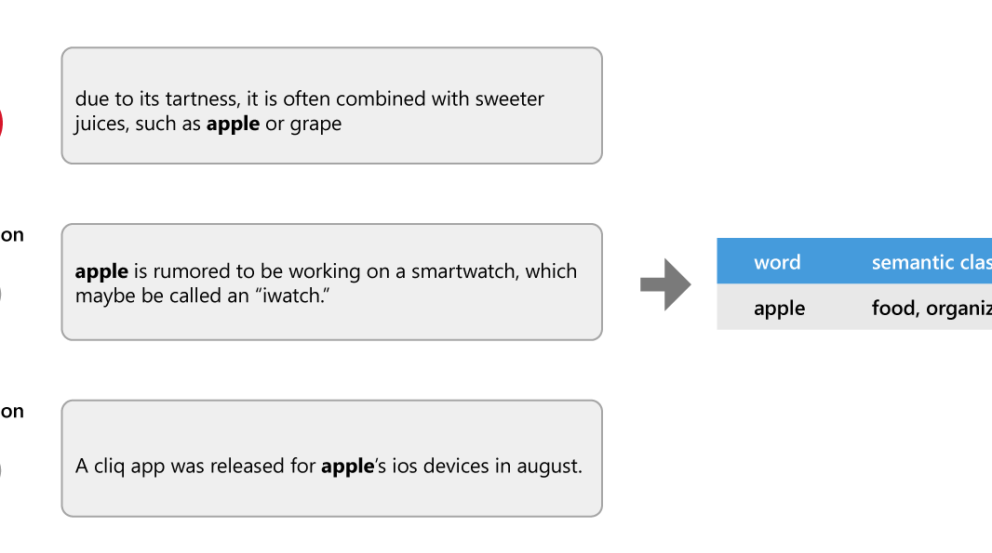Click the red circle at left edge
Screen dimensions: 992x553
[x=1, y=123]
